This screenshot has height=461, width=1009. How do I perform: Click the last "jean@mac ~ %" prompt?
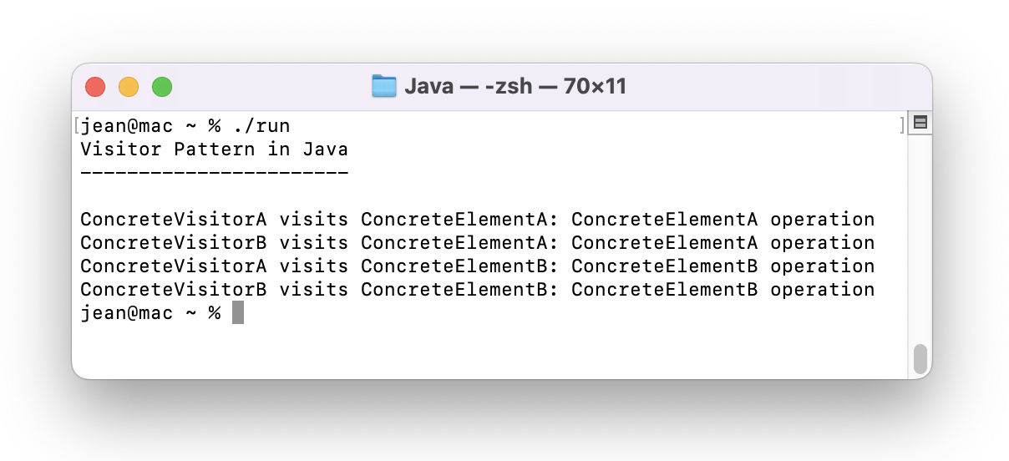point(150,313)
